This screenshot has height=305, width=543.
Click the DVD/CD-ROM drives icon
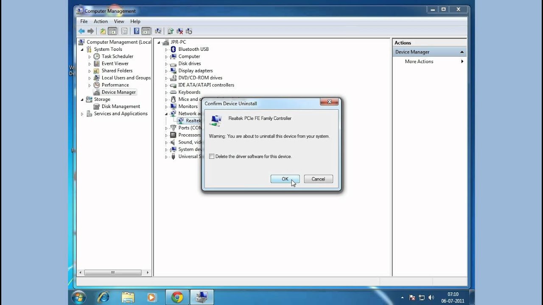click(x=173, y=78)
